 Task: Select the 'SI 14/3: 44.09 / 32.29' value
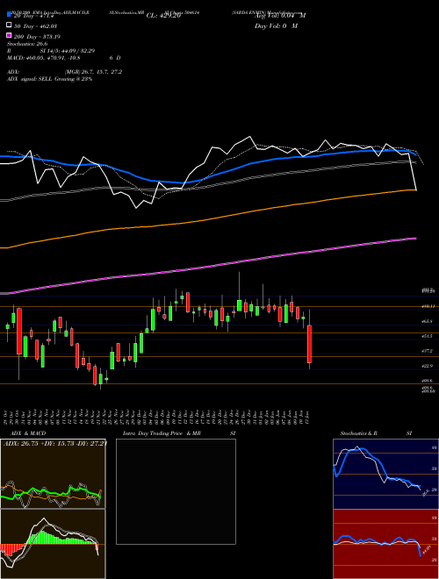click(x=68, y=51)
